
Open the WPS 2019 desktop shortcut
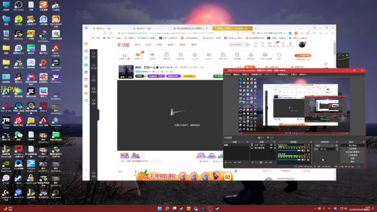point(18,193)
